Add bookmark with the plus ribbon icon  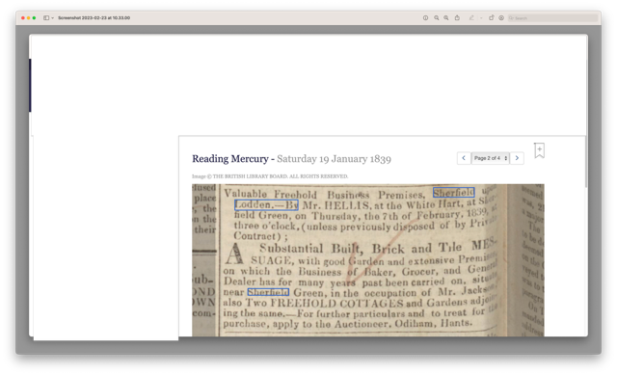540,150
